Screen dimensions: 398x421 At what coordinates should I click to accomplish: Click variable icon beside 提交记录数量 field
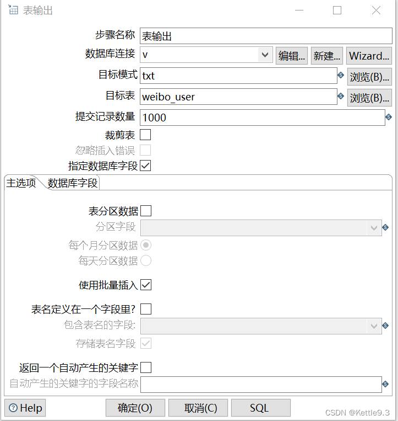389,117
